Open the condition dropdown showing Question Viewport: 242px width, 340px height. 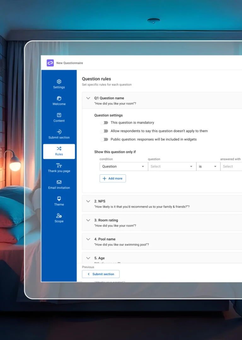124,167
